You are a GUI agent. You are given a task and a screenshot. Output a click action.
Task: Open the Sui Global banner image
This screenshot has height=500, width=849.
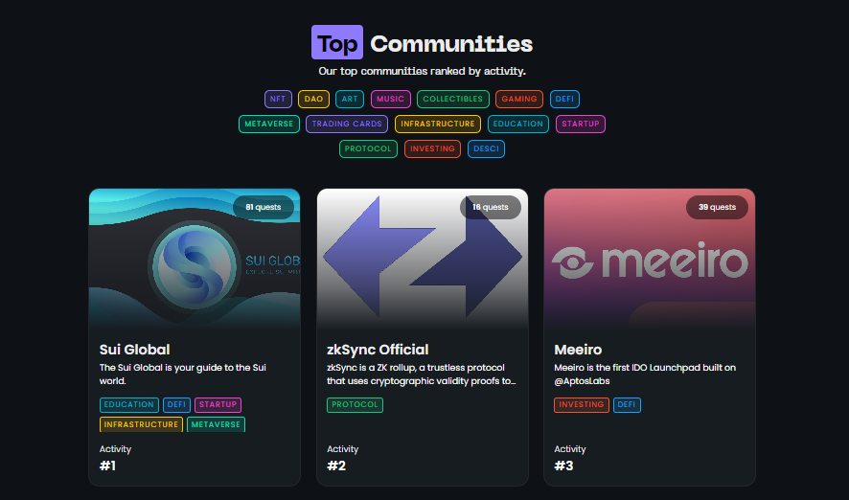pyautogui.click(x=195, y=260)
